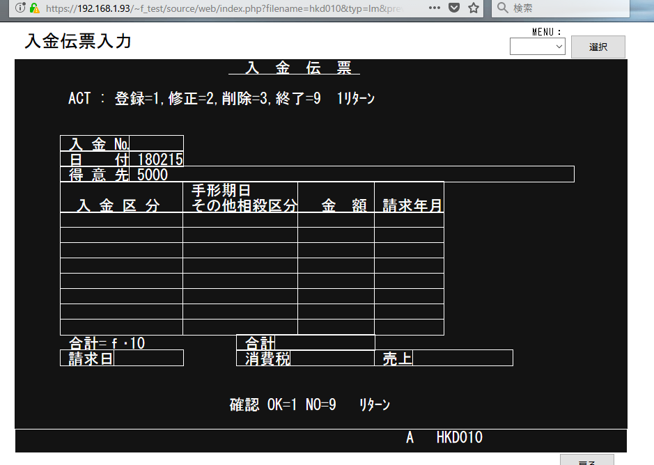This screenshot has height=465, width=654.
Task: Click the 得意先 field showing 5000
Action: pyautogui.click(x=354, y=175)
